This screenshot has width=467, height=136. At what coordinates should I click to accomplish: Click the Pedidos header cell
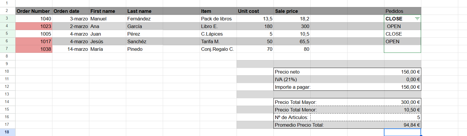coord(403,11)
